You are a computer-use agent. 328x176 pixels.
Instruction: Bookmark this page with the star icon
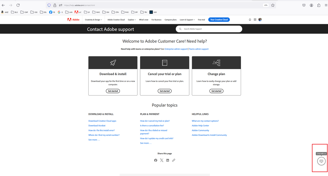273,5
